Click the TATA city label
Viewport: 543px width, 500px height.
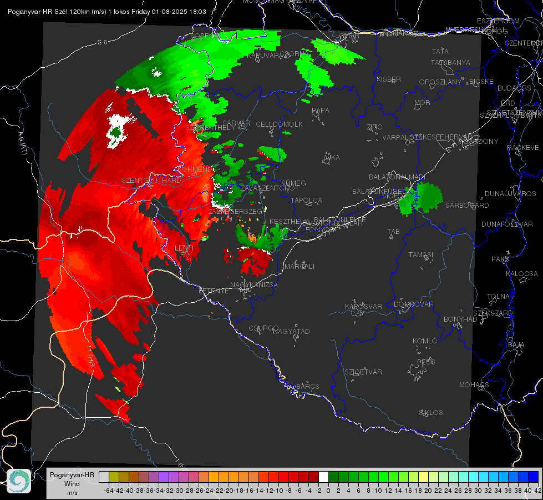point(440,51)
